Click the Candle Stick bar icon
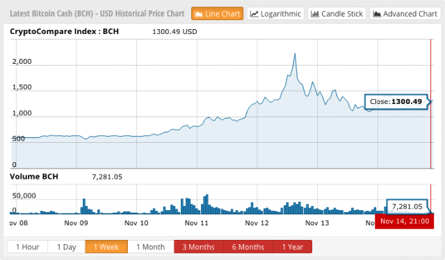Viewport: 445px width, 260px height. pyautogui.click(x=315, y=14)
